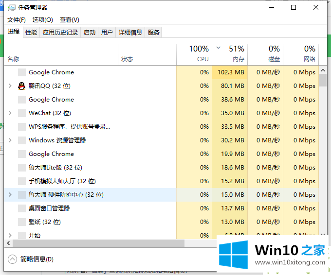Viewport: 331px width, 275px height.
Task: Click the 30.2 MB memory value
Action: click(x=232, y=140)
